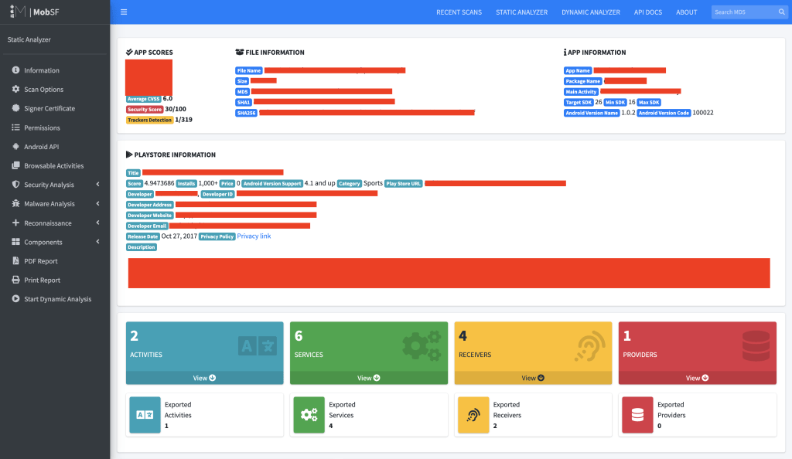The height and width of the screenshot is (459, 792).
Task: Click the Scan Options gear icon
Action: click(15, 90)
